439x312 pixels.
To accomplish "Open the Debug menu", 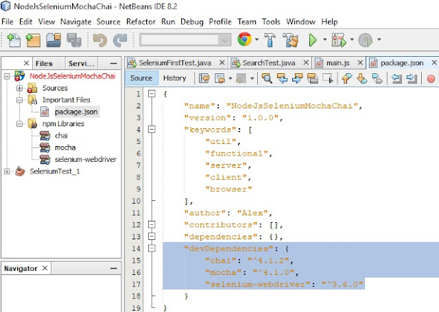I will click(192, 22).
